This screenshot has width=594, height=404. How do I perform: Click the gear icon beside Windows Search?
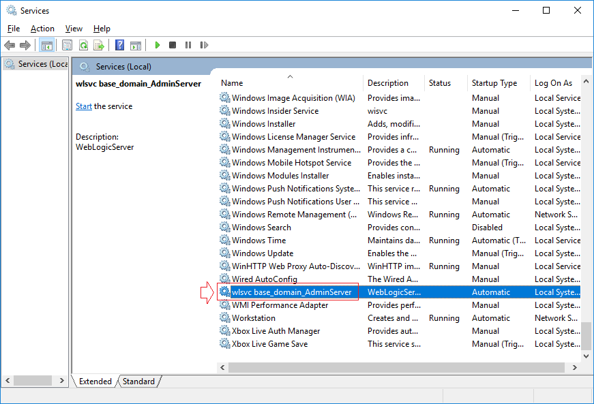pyautogui.click(x=224, y=227)
